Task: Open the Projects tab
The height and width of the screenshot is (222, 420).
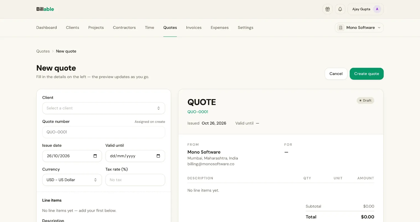Action: pos(96,28)
